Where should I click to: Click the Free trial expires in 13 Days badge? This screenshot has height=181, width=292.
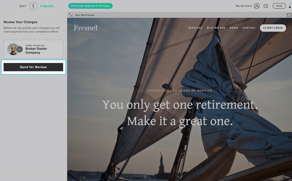90,6
